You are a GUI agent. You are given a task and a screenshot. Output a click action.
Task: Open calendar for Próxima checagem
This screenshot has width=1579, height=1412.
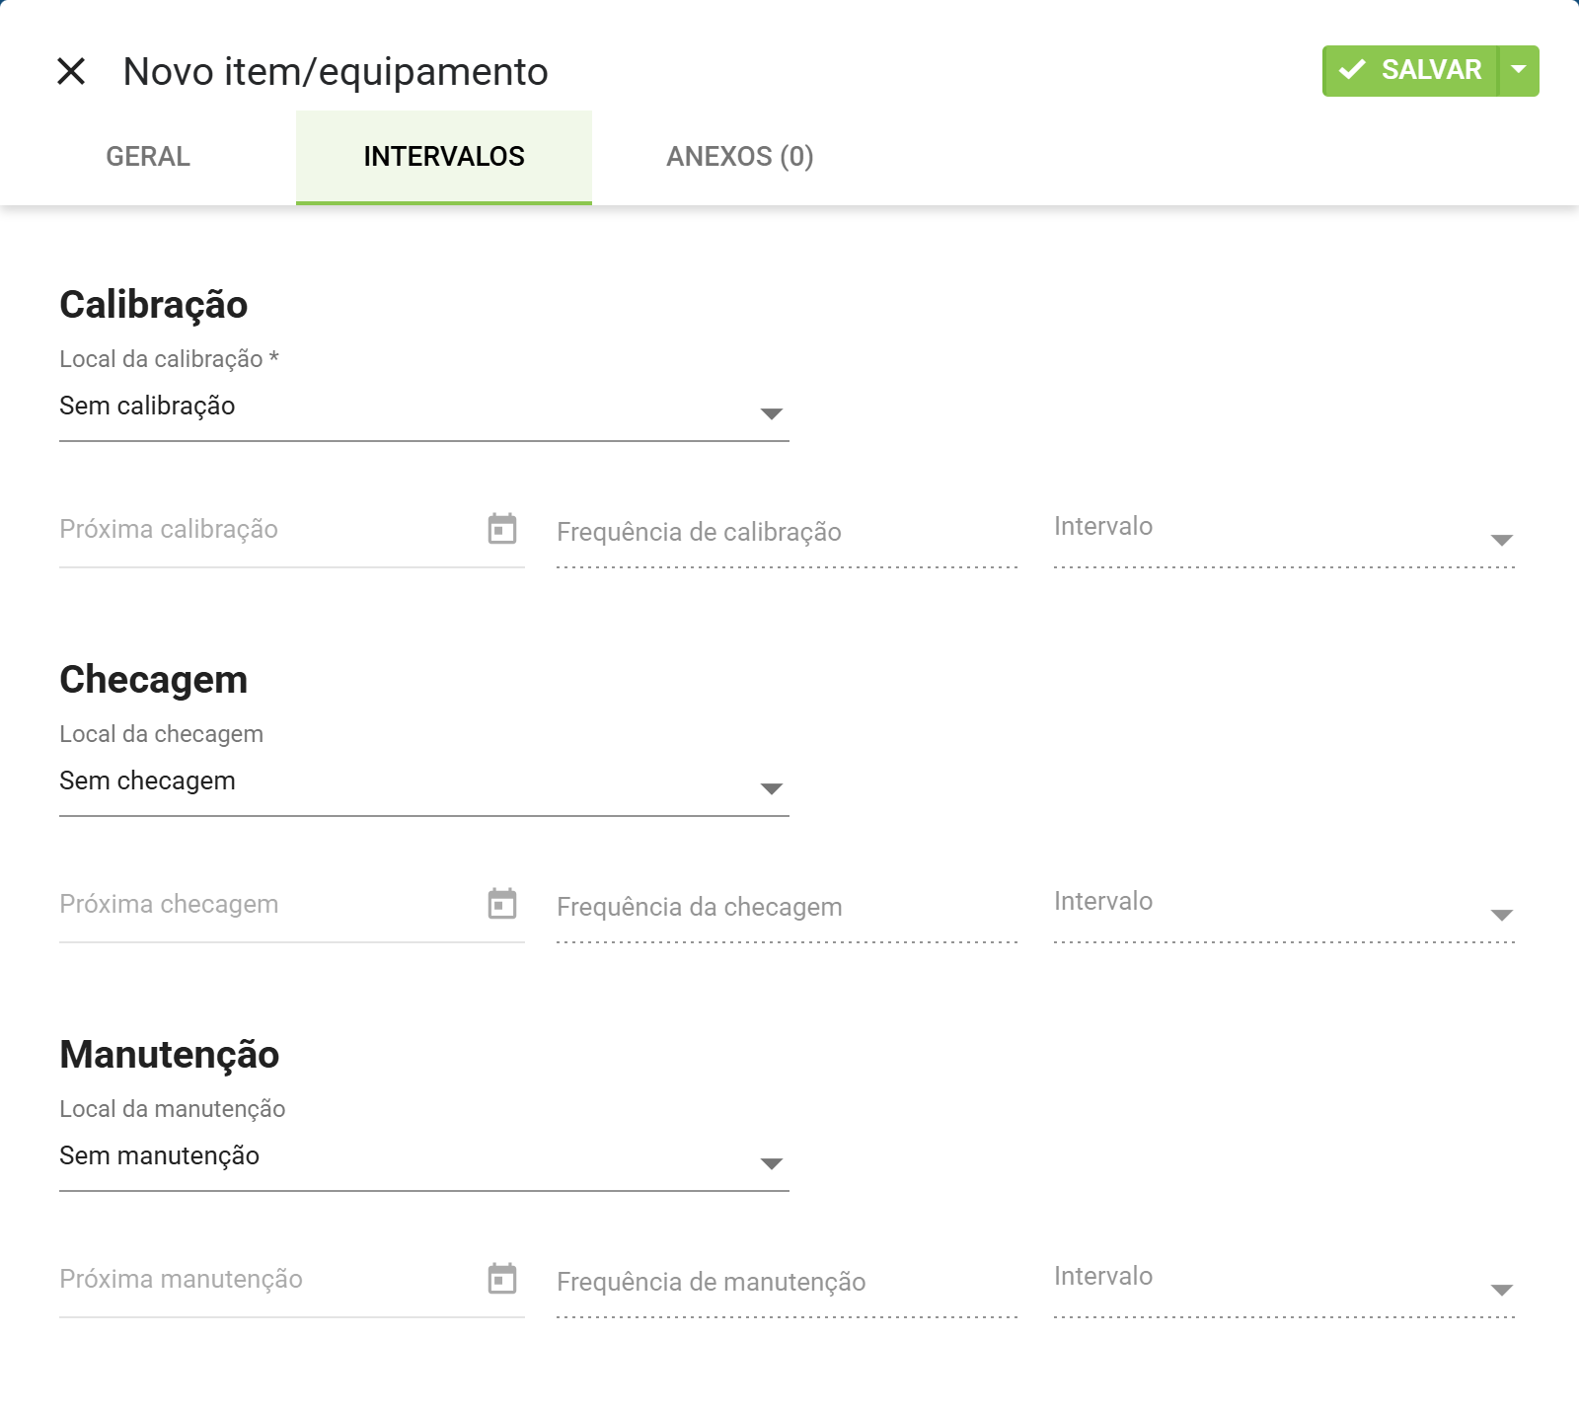pyautogui.click(x=502, y=904)
